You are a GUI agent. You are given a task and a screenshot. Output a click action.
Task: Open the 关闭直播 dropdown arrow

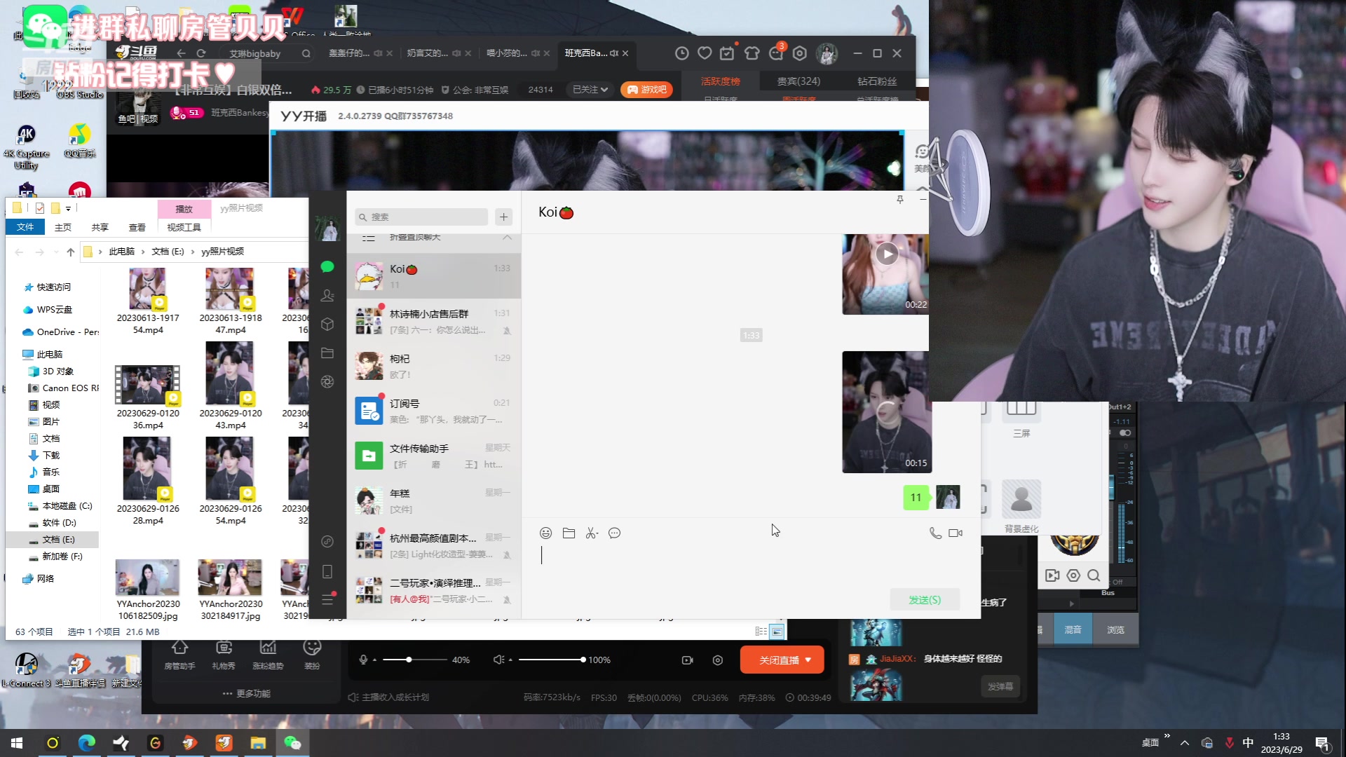808,660
